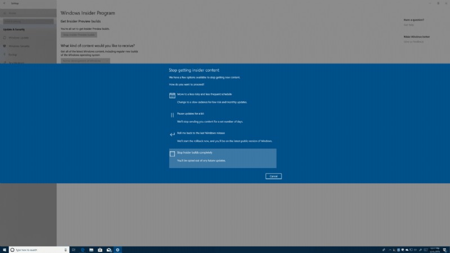Image resolution: width=450 pixels, height=253 pixels.
Task: Show hidden system tray icons
Action: [x=390, y=250]
